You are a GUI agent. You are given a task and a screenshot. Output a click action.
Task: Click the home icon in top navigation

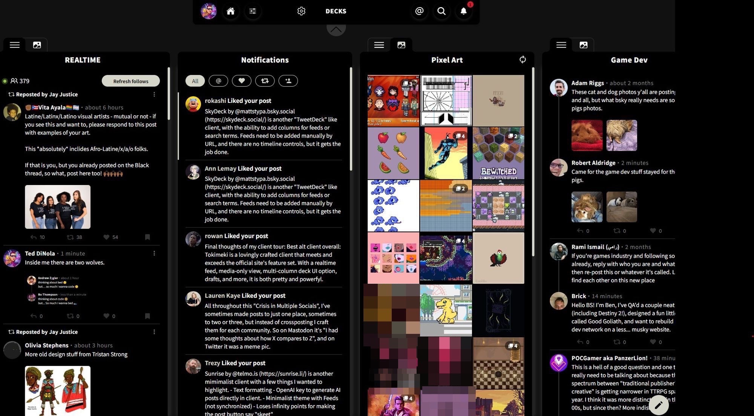[x=229, y=11]
